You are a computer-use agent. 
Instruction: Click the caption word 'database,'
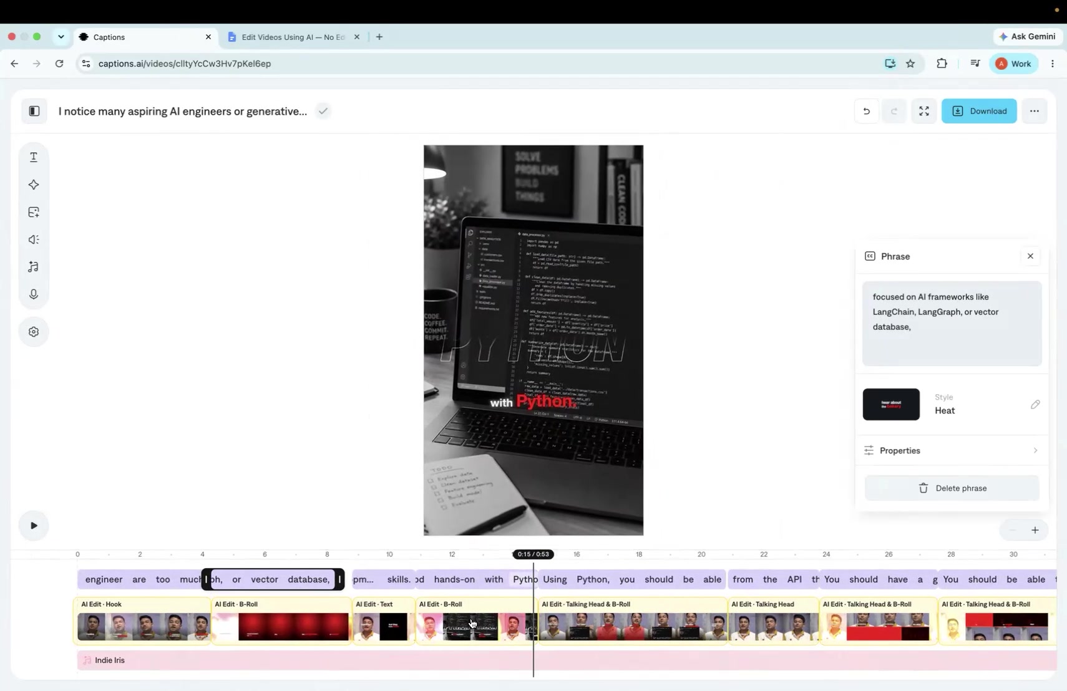pyautogui.click(x=309, y=579)
